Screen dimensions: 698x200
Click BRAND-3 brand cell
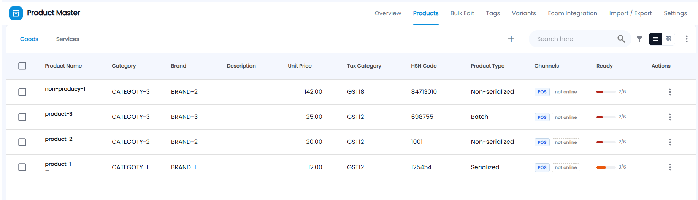184,117
